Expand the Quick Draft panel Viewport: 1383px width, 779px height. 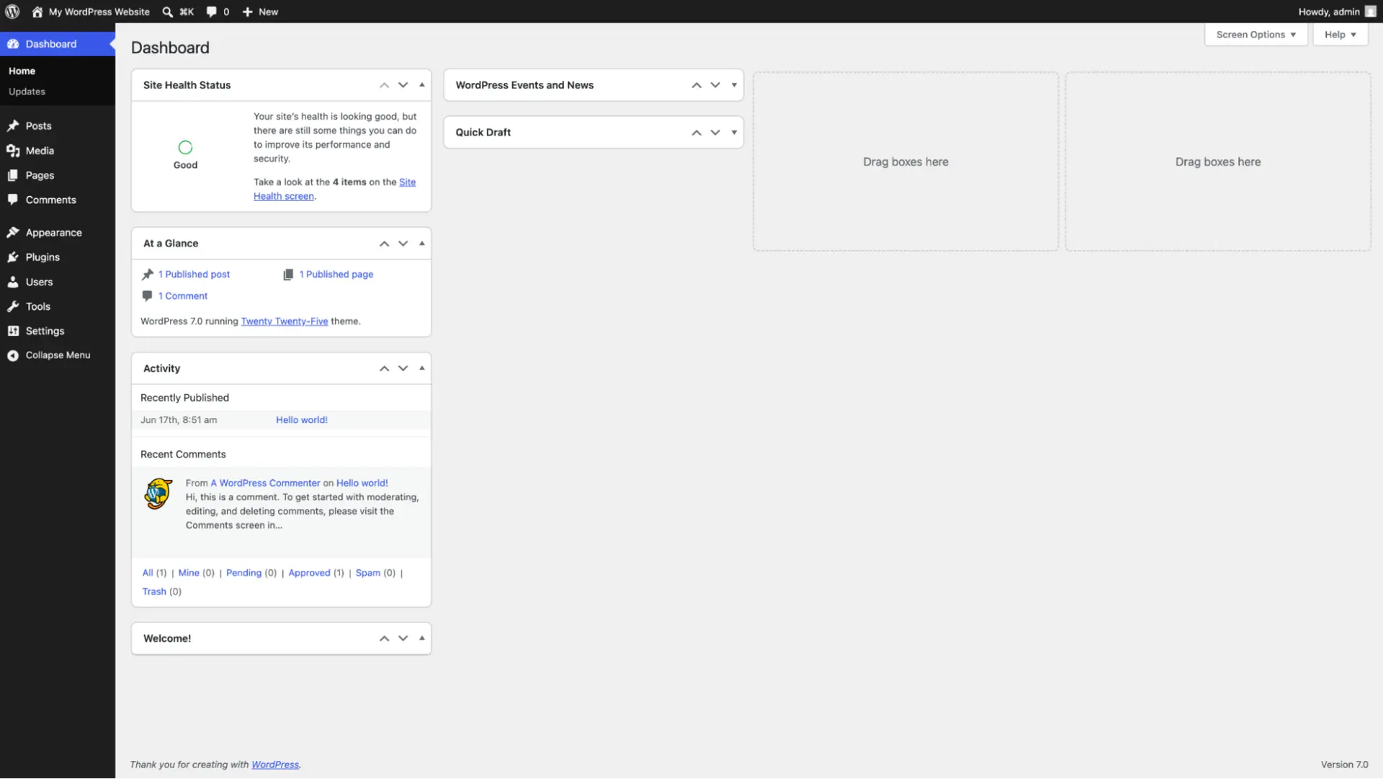click(734, 133)
